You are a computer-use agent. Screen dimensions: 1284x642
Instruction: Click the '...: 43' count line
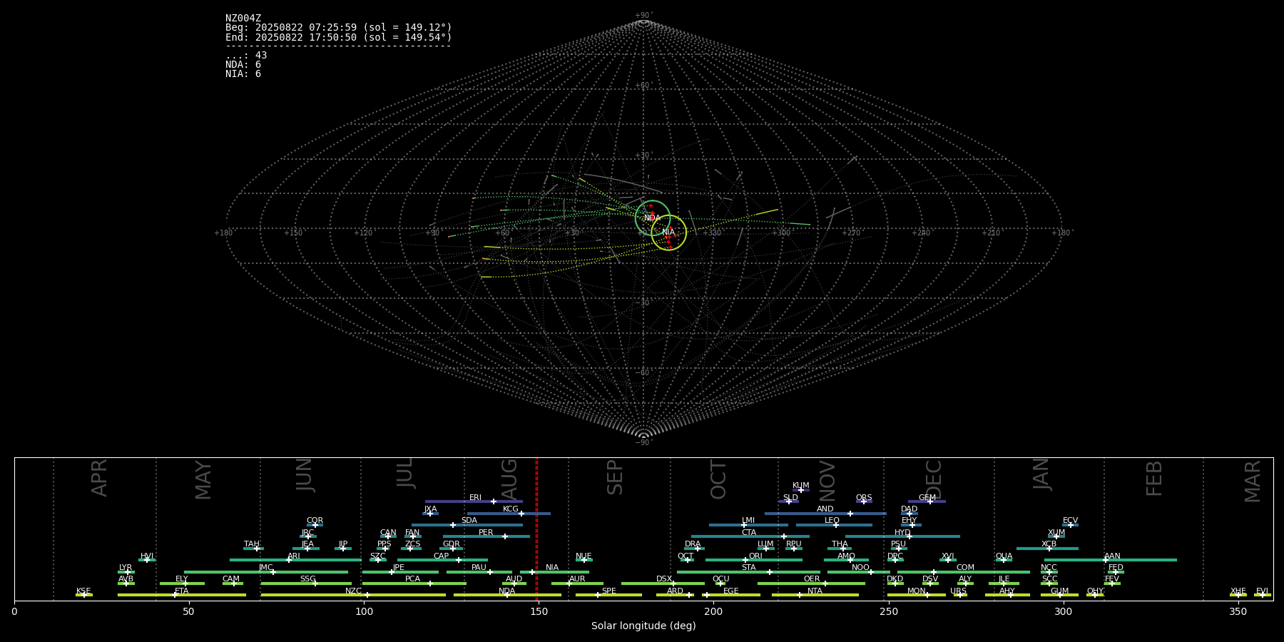point(246,56)
